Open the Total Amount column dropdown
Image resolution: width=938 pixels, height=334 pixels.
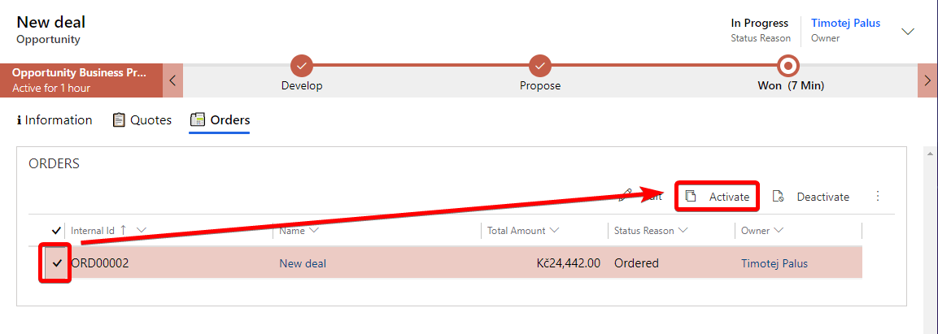554,231
